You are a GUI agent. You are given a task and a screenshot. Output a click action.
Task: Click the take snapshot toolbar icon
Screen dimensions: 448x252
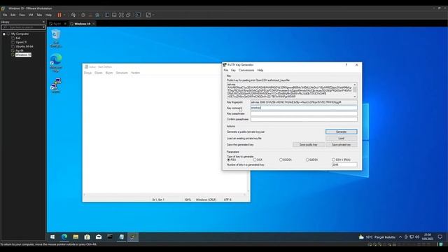pos(83,15)
